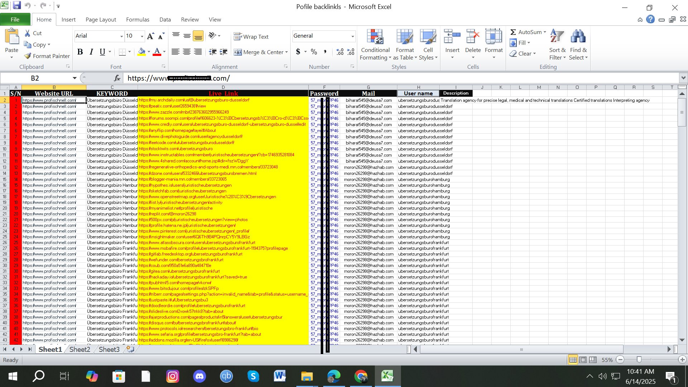Switch to the Formulas ribbon tab
The image size is (688, 387).
click(138, 19)
